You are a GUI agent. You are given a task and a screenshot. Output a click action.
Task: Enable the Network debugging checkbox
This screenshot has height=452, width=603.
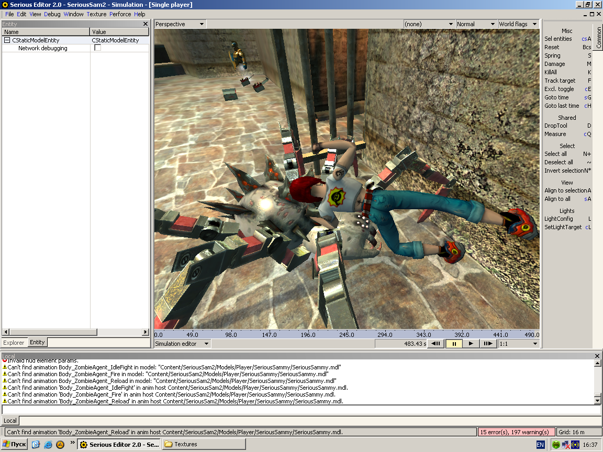point(98,48)
